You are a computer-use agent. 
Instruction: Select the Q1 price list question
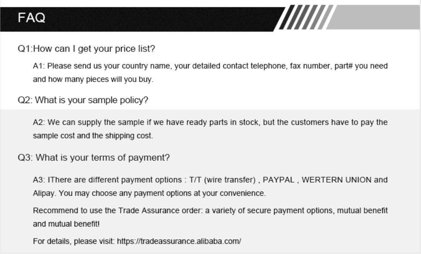click(x=86, y=49)
